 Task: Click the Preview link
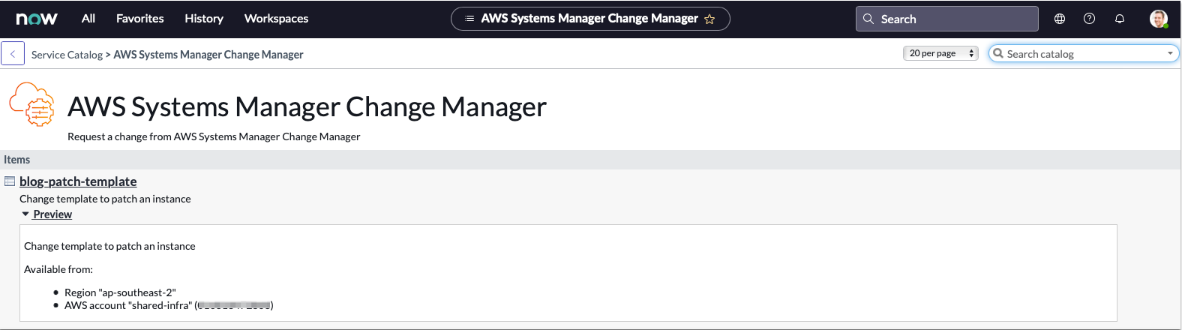[x=52, y=214]
